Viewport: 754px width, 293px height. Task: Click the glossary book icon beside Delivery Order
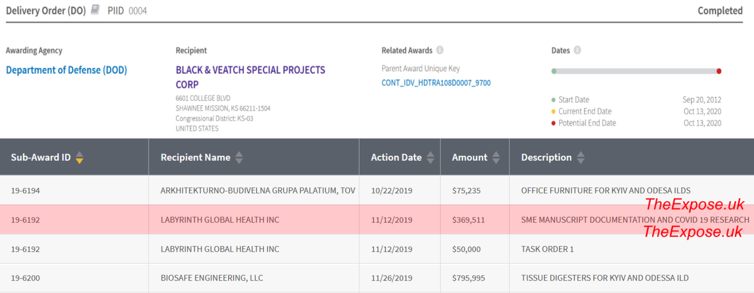pos(95,10)
